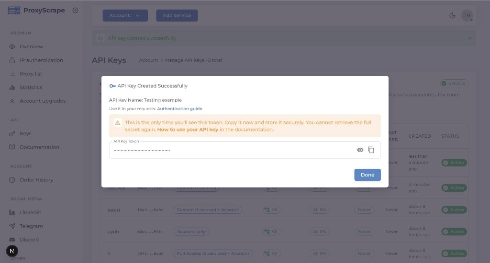Click the key icon in dialog title
This screenshot has height=263, width=490.
112,86
